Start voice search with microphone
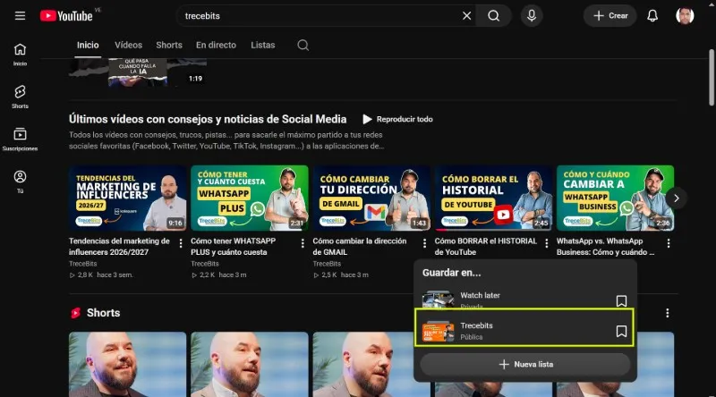716x397 pixels. (532, 16)
